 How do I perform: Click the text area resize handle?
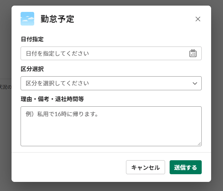(x=199, y=144)
